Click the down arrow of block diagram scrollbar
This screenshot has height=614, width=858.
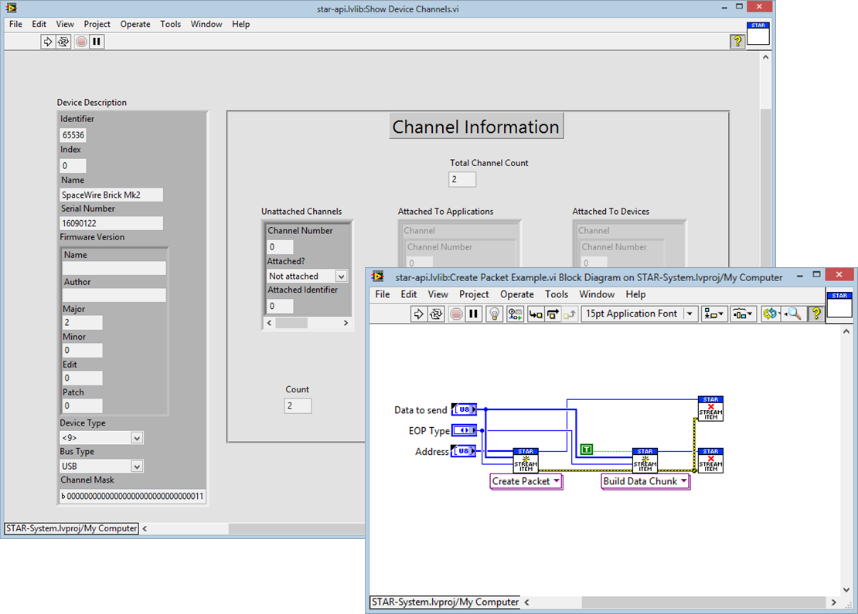[846, 589]
